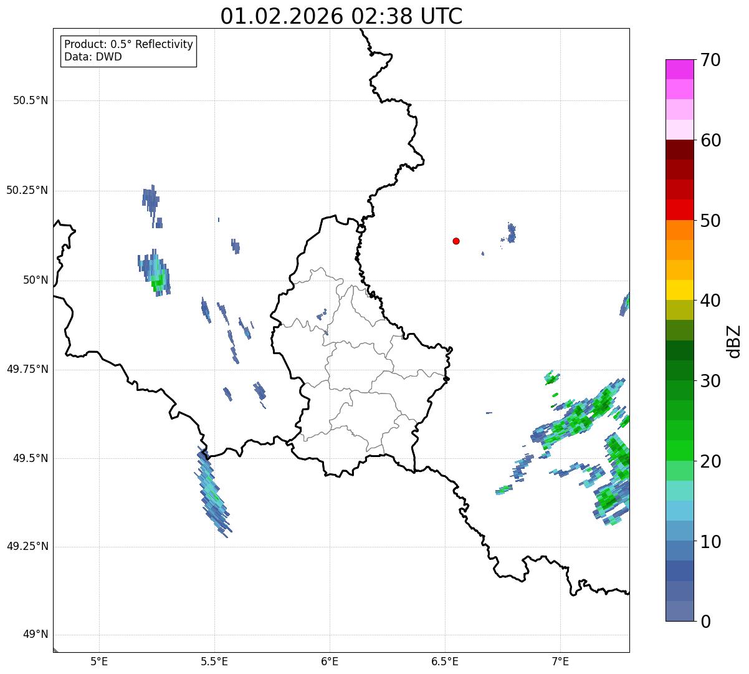Viewport: 749px width, 674px height.
Task: Click the 'Product: 0.5° Reflectivity' label
Action: (129, 45)
